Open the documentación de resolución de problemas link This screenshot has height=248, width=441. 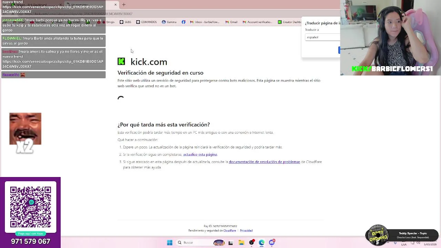[264, 162]
